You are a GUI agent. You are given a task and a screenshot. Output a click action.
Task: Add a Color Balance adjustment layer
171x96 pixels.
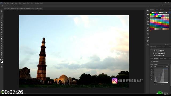pyautogui.click(x=156, y=53)
